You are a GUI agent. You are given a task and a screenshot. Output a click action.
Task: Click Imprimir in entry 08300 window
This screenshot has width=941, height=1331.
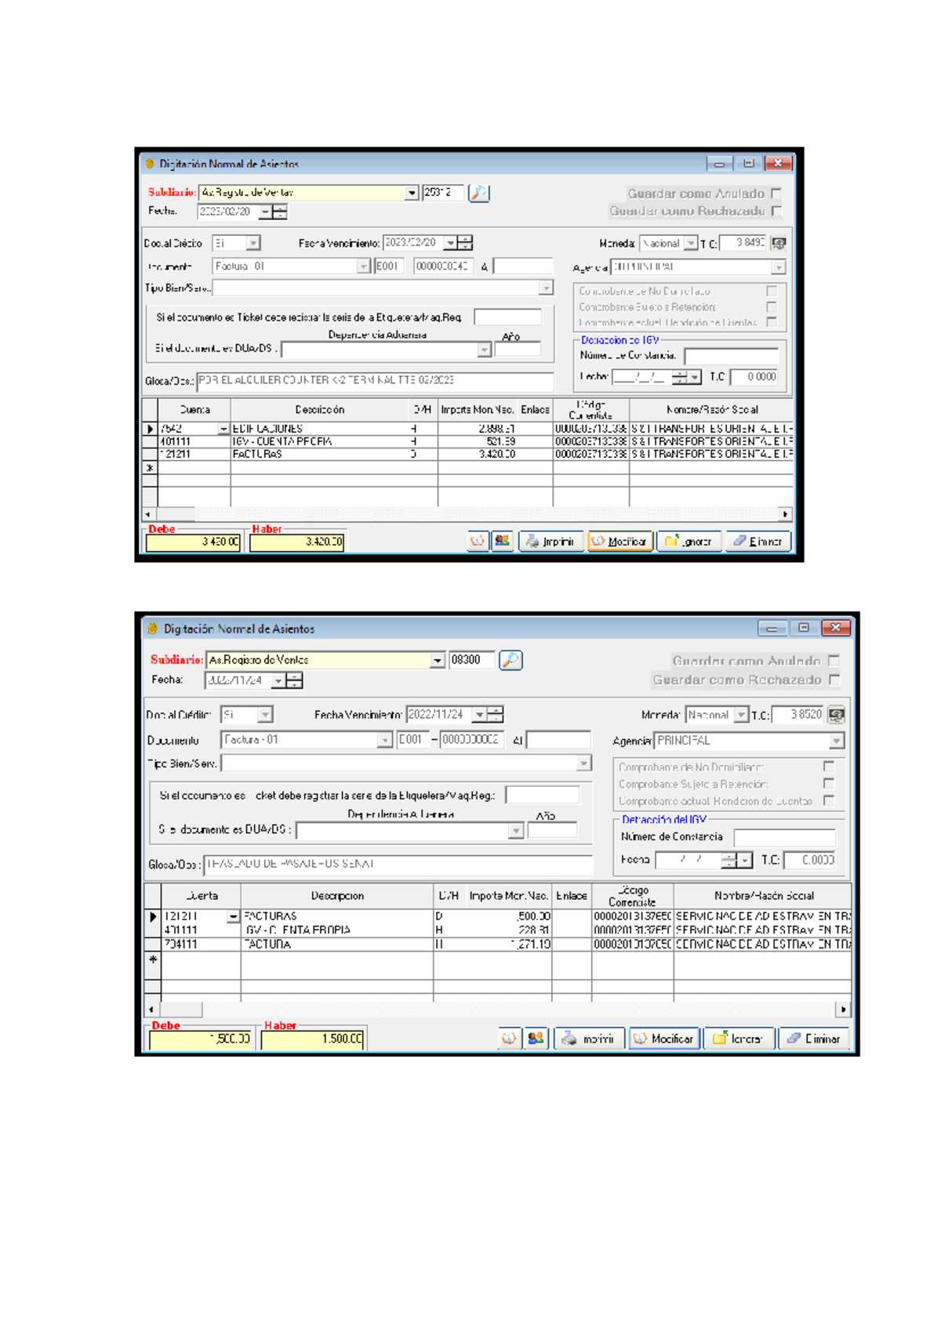(590, 1039)
